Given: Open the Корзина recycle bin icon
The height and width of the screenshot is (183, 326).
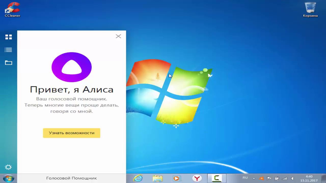Looking at the screenshot, I should tap(310, 10).
